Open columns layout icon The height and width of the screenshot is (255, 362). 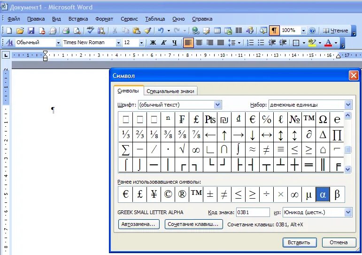239,31
